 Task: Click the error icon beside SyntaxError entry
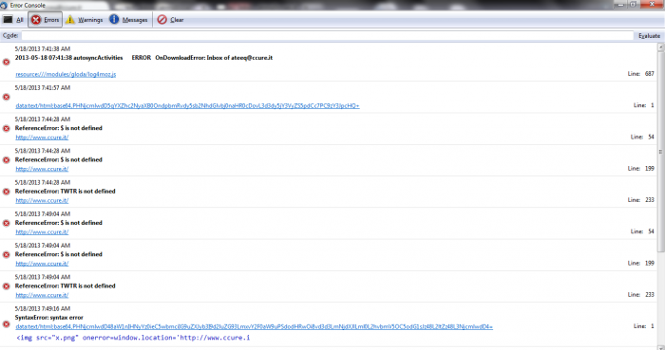point(7,324)
